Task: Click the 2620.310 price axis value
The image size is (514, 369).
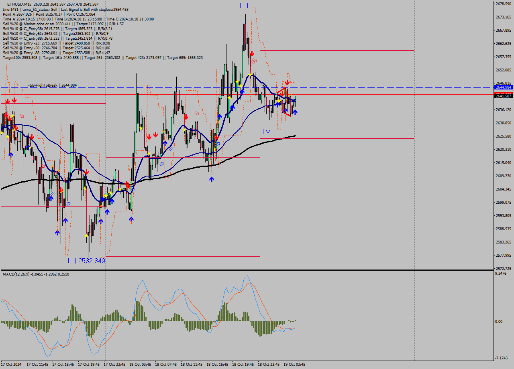Action: tap(504, 150)
